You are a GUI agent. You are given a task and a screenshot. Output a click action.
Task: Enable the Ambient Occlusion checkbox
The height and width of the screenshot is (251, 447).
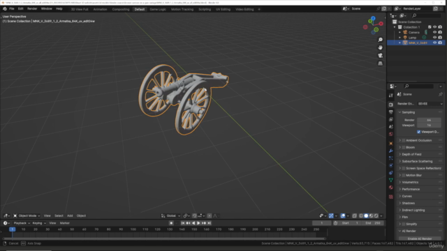404,140
